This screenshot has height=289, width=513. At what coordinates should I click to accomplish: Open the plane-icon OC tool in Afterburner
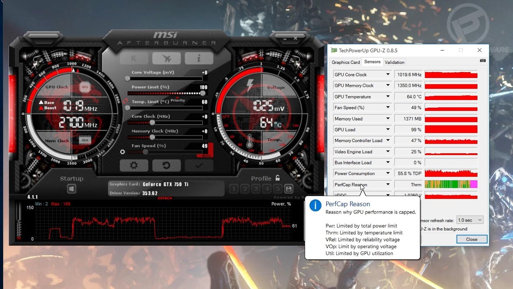click(166, 58)
